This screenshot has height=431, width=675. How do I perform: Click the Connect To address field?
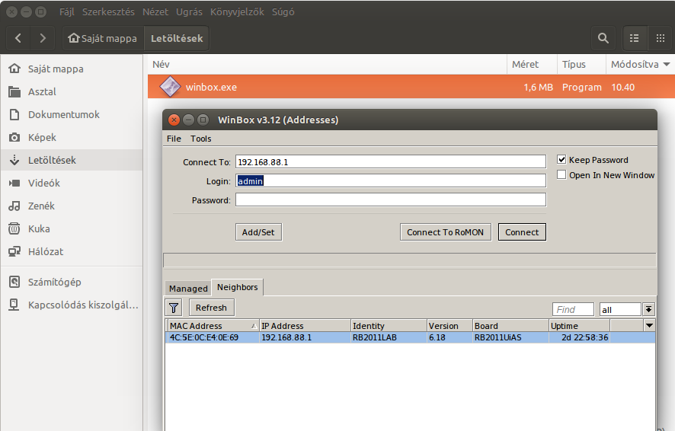click(391, 161)
